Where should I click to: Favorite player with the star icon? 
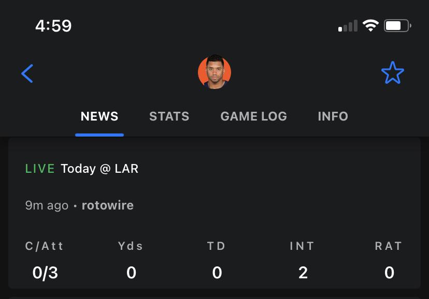tap(392, 73)
